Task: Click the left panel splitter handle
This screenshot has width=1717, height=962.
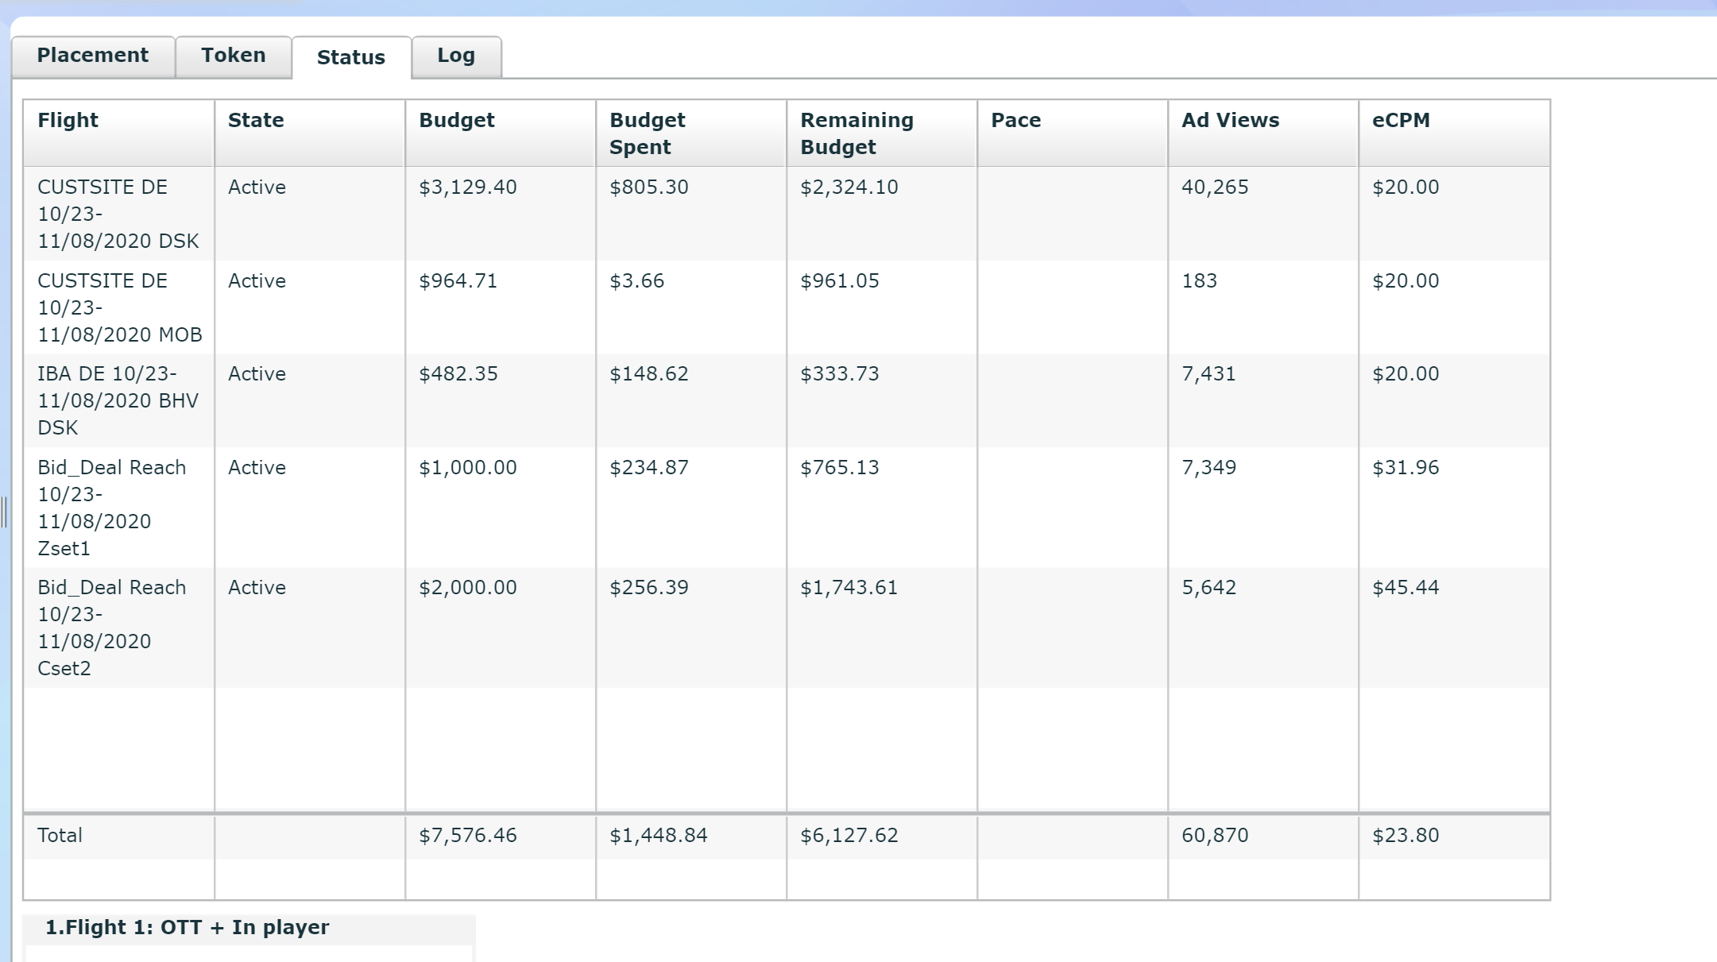Action: tap(4, 512)
